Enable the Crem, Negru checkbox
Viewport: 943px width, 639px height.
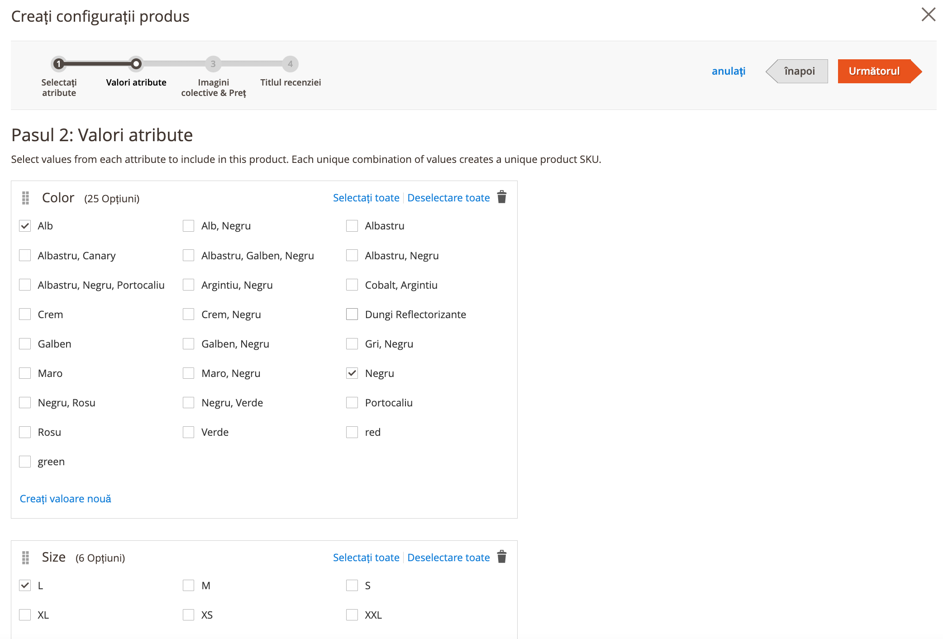coord(188,315)
